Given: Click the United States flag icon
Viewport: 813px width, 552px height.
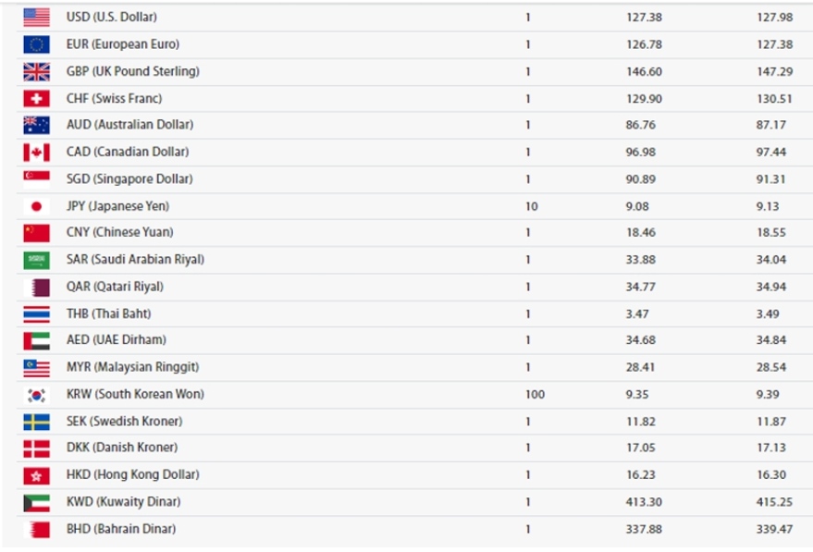Looking at the screenshot, I should 36,17.
